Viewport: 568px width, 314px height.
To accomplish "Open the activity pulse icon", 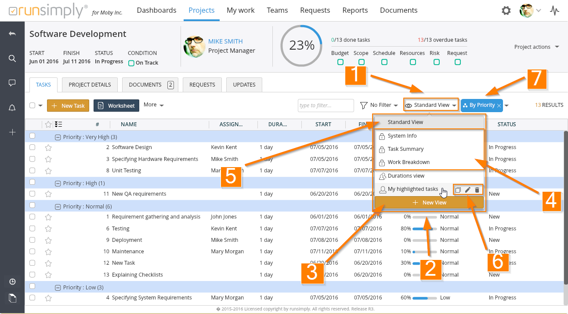I will [555, 11].
